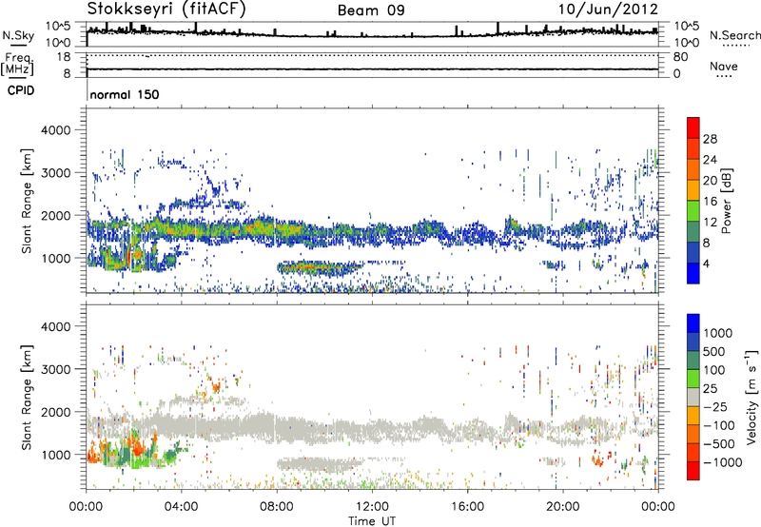Click the '4' tick on Power scale
The width and height of the screenshot is (761, 527).
click(x=706, y=263)
